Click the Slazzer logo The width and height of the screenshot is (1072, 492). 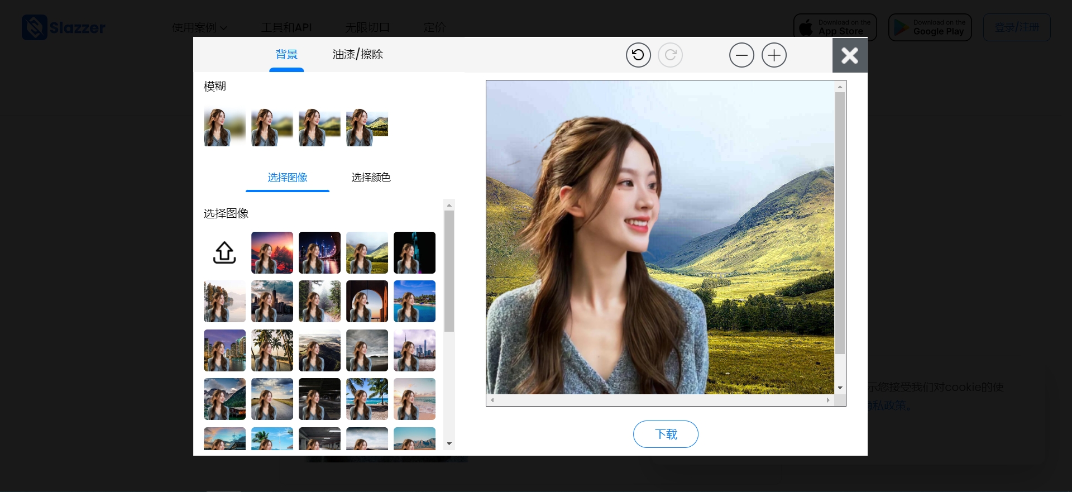63,27
